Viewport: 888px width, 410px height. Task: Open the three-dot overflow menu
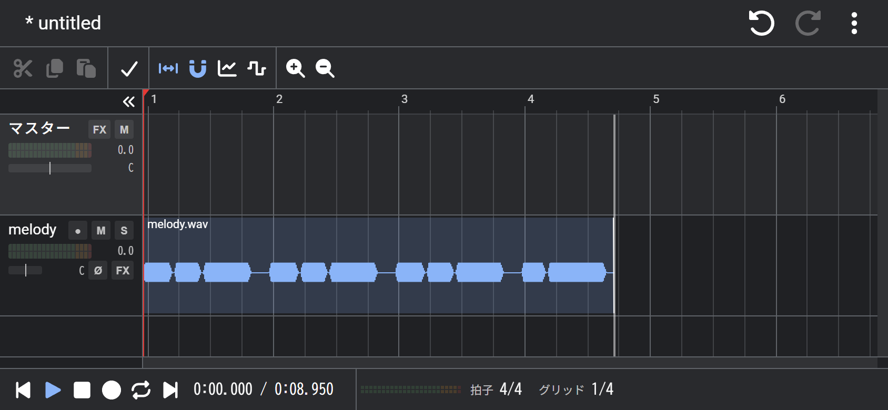(x=854, y=23)
